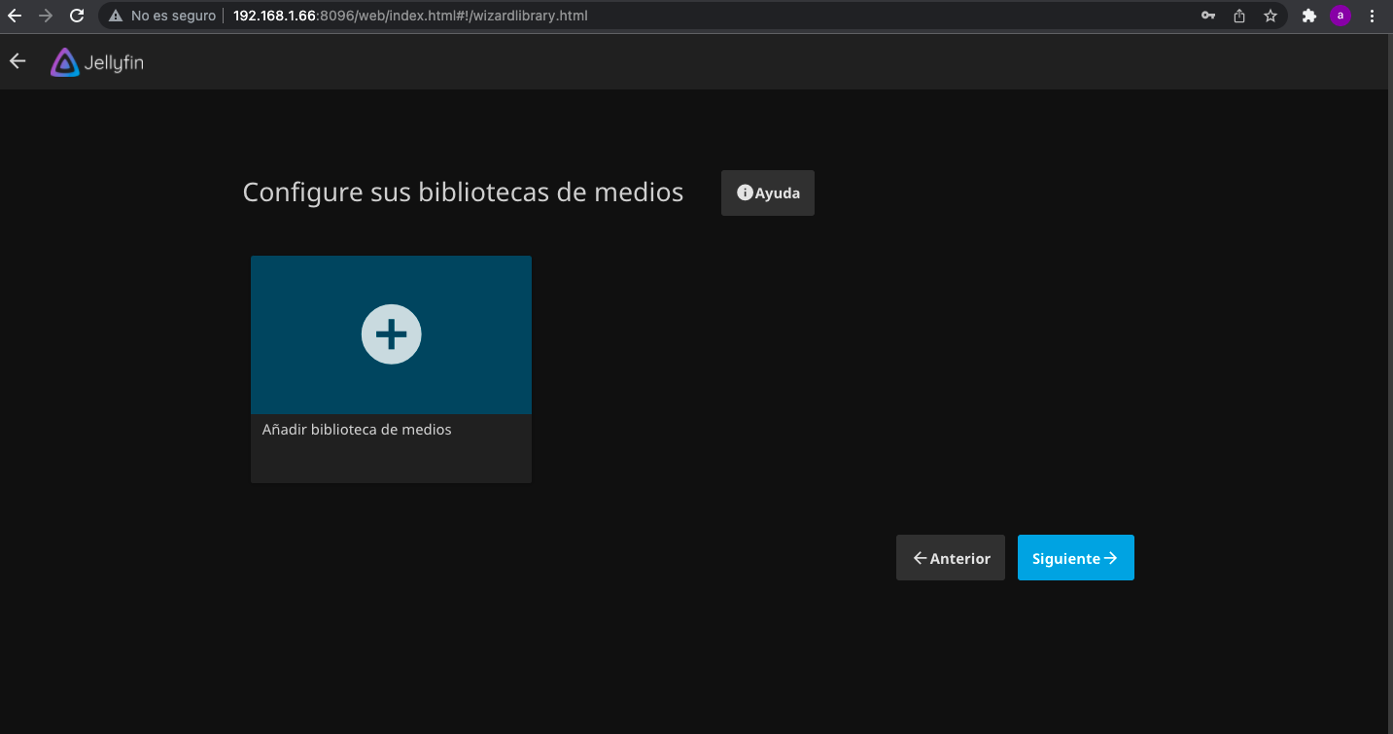
Task: Continue the wizard with Siguiente
Action: (x=1075, y=558)
